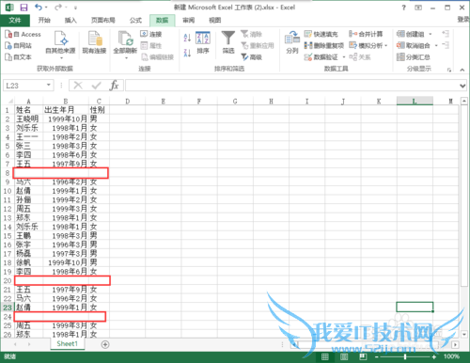Select column D header
The width and height of the screenshot is (470, 363).
(127, 102)
